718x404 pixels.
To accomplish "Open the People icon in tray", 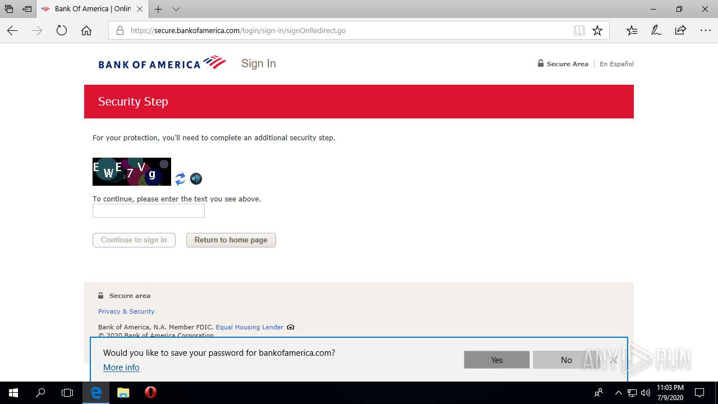I will (x=599, y=393).
